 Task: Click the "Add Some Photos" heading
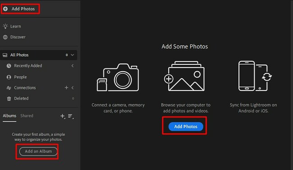[x=185, y=46]
